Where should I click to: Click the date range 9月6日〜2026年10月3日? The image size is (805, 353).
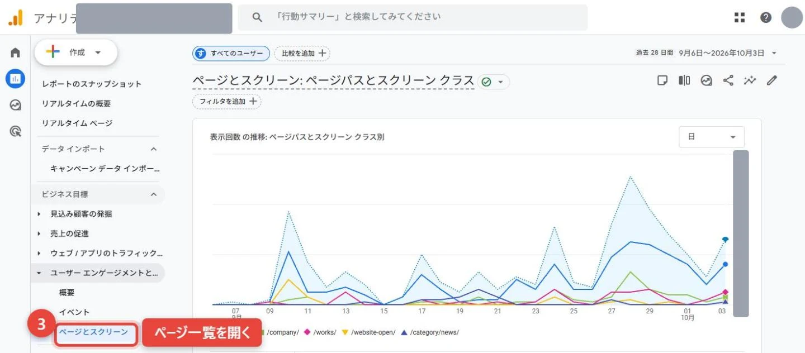722,53
